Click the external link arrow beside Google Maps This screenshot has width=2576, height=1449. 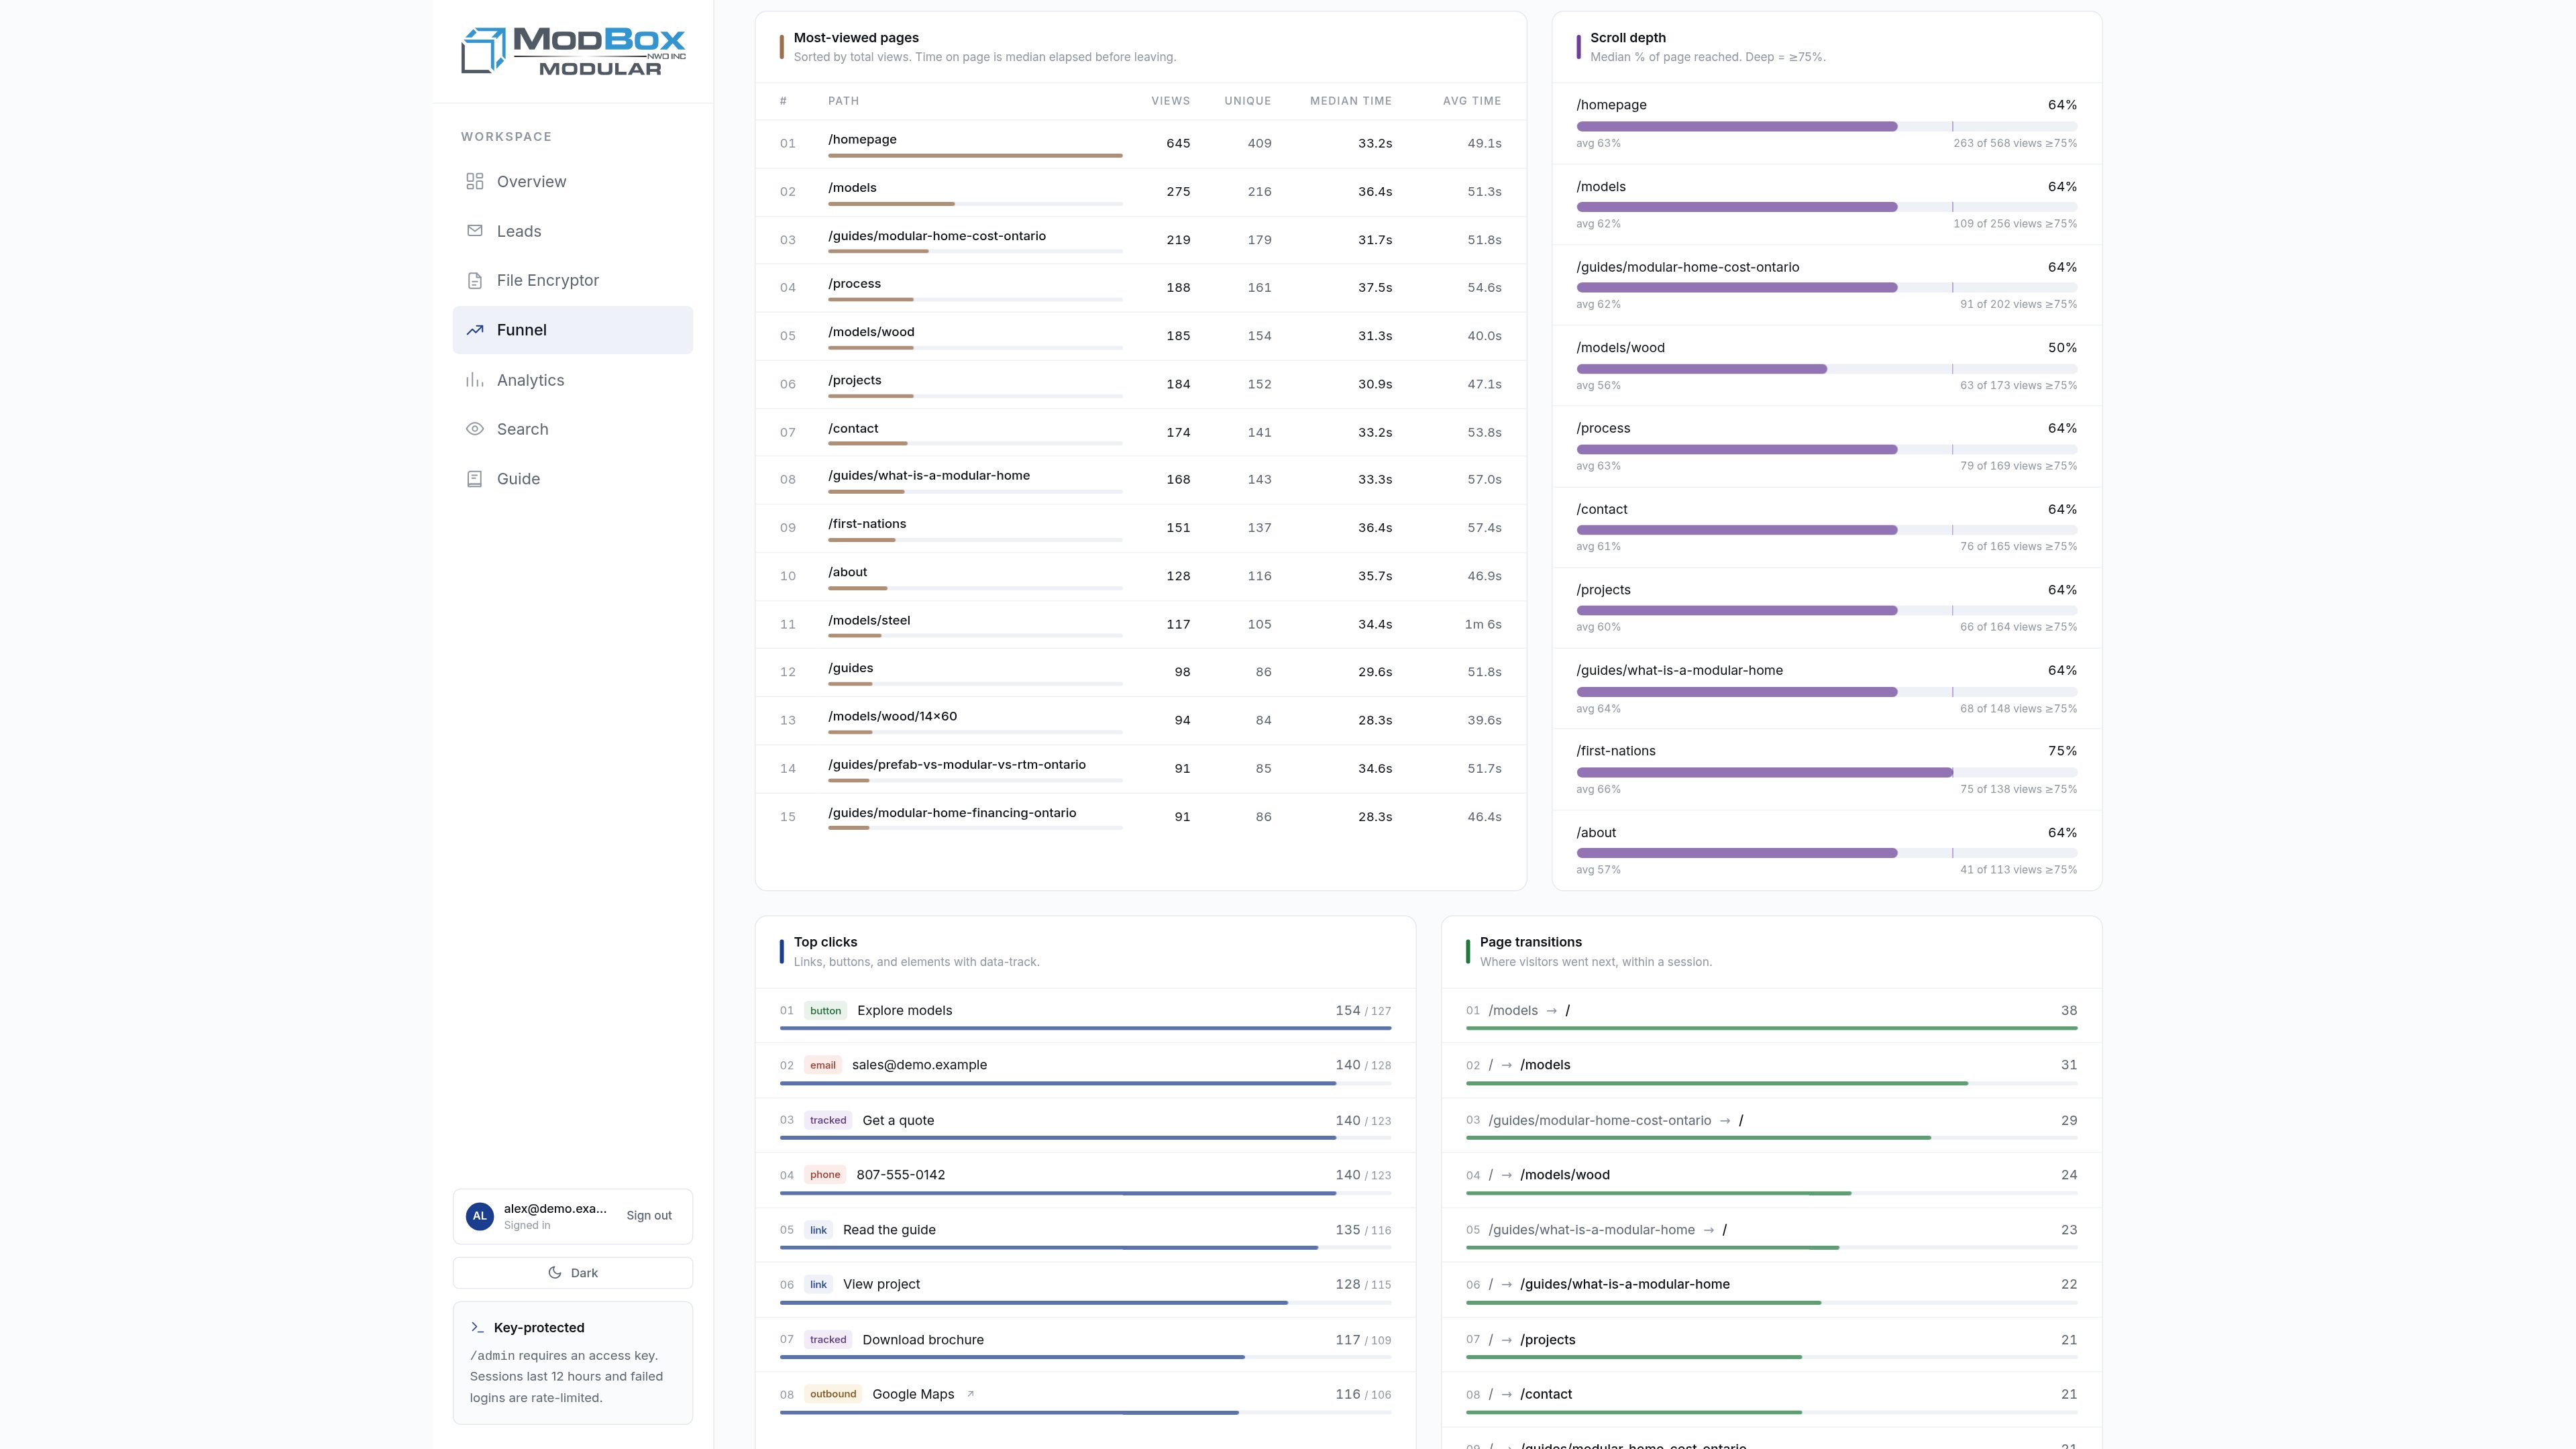click(970, 1394)
